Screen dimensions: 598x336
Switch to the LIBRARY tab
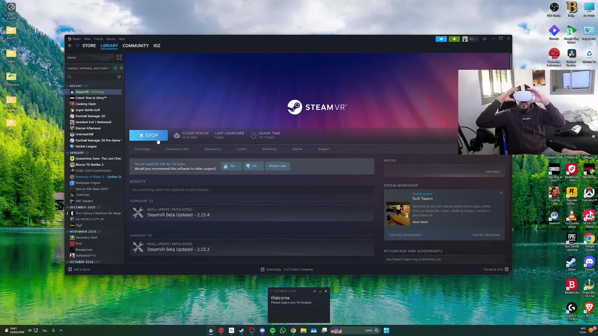click(x=109, y=46)
